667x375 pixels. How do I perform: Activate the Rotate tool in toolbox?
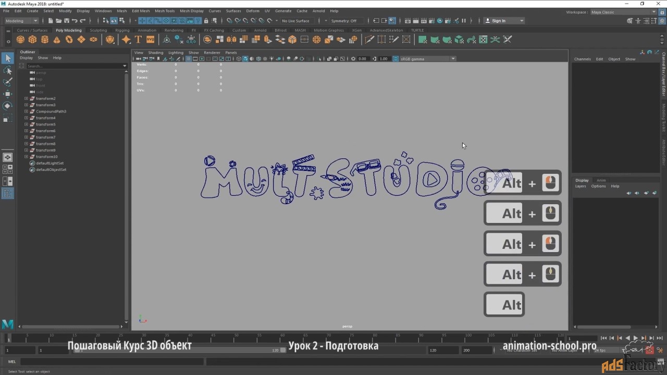(x=8, y=106)
